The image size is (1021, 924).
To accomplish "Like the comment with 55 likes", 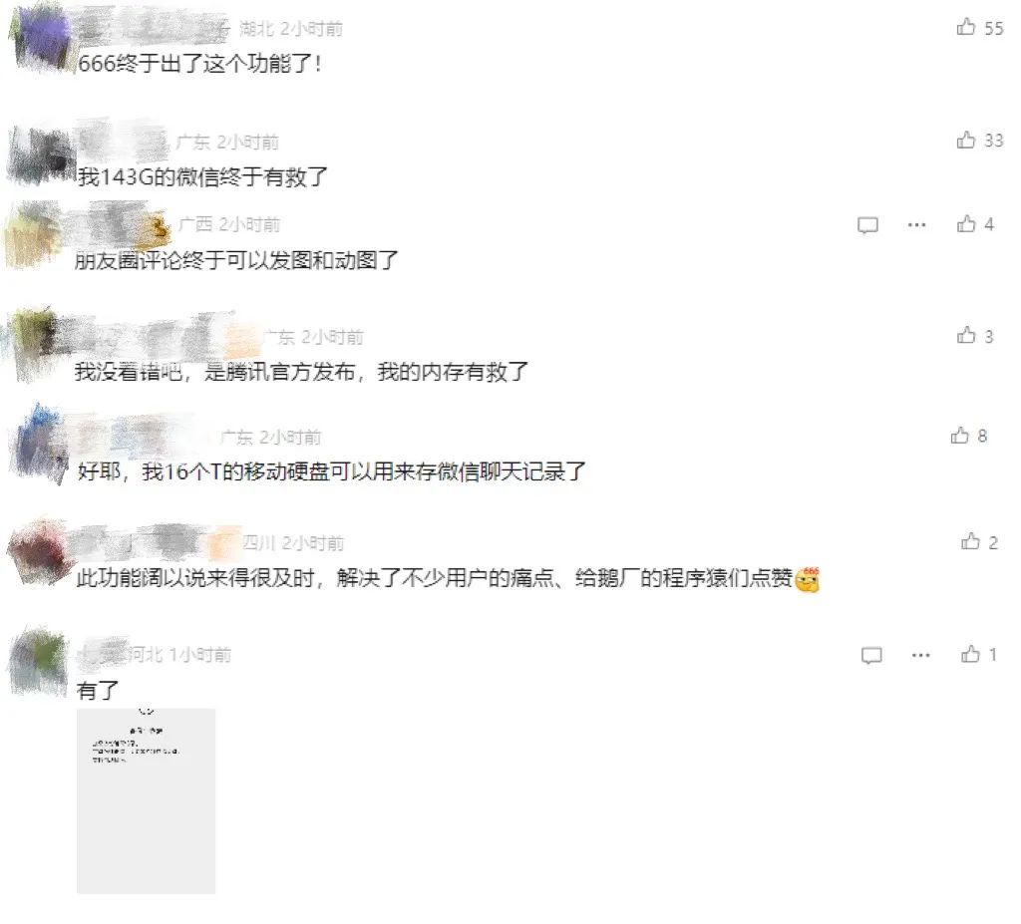I will pos(965,27).
